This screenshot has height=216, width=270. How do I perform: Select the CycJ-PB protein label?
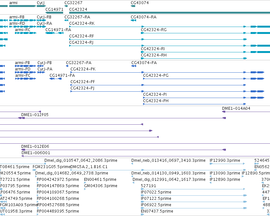tap(45, 63)
